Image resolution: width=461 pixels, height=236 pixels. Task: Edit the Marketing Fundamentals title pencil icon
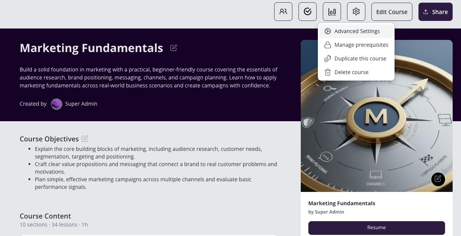[174, 48]
